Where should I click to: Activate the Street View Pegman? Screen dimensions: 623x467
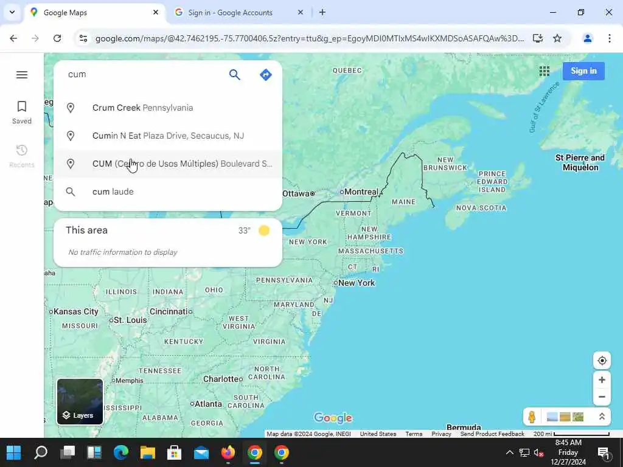(x=532, y=417)
